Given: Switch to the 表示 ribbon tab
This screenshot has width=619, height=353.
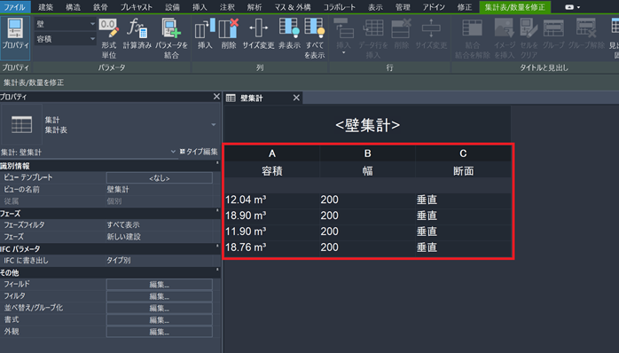Looking at the screenshot, I should click(x=375, y=7).
